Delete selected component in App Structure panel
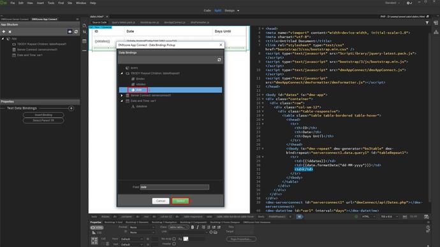The height and width of the screenshot is (247, 440). pos(10,32)
